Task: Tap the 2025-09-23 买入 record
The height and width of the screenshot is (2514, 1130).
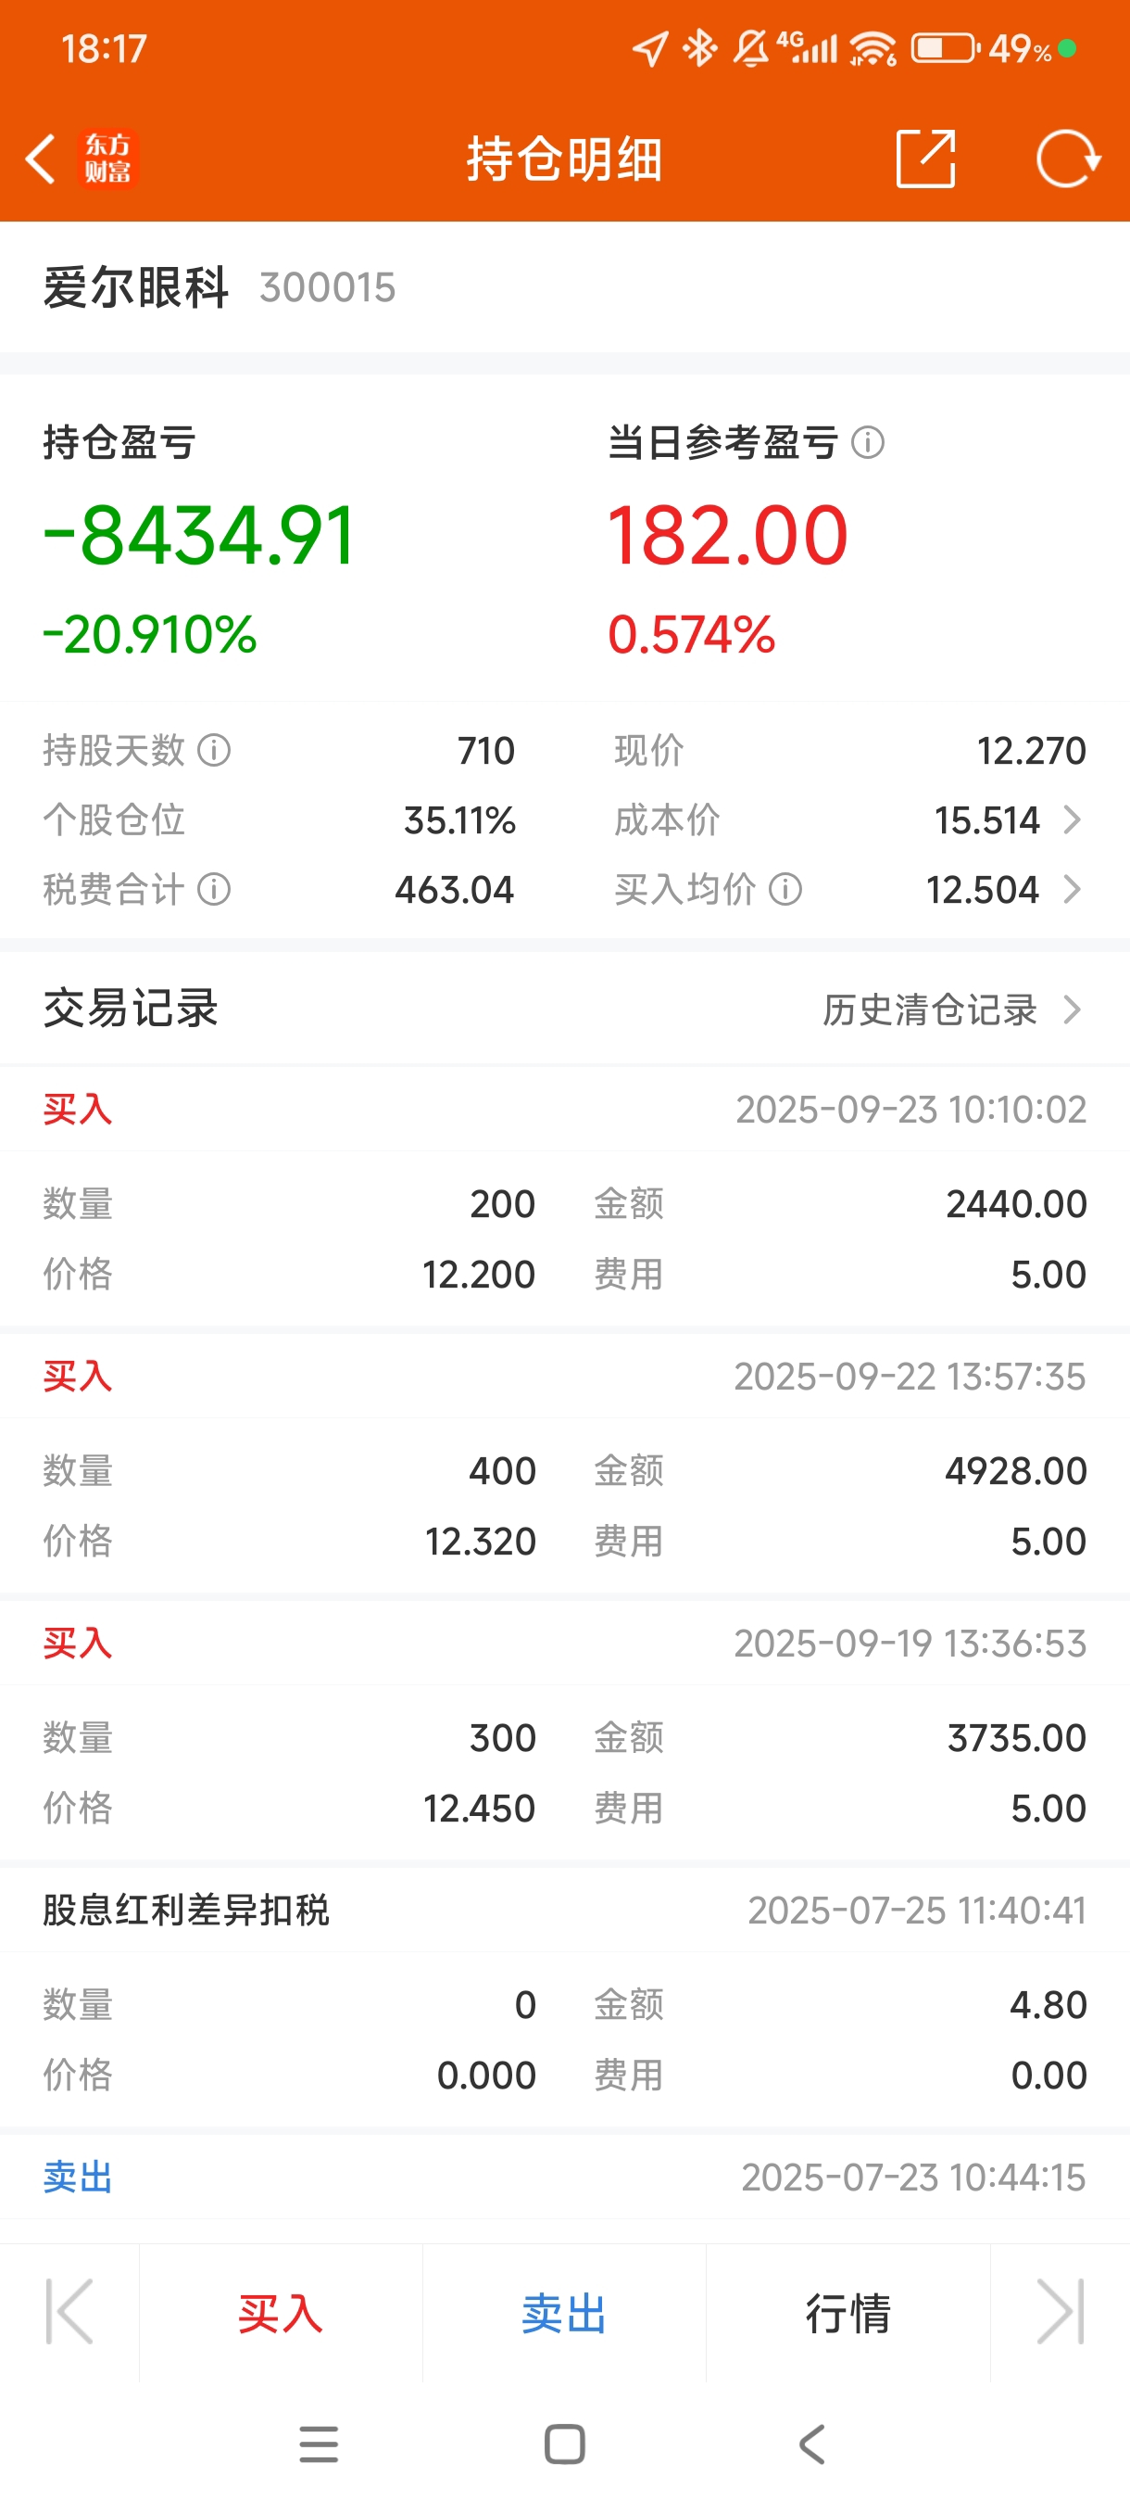Action: 564,1110
